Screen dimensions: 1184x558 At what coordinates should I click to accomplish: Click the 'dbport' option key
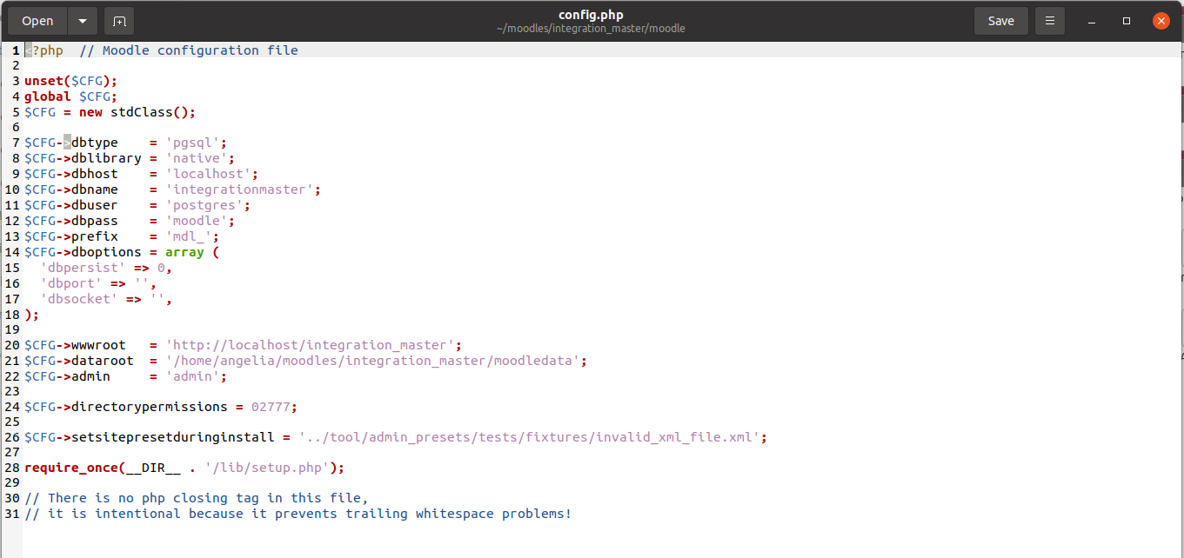[x=71, y=283]
